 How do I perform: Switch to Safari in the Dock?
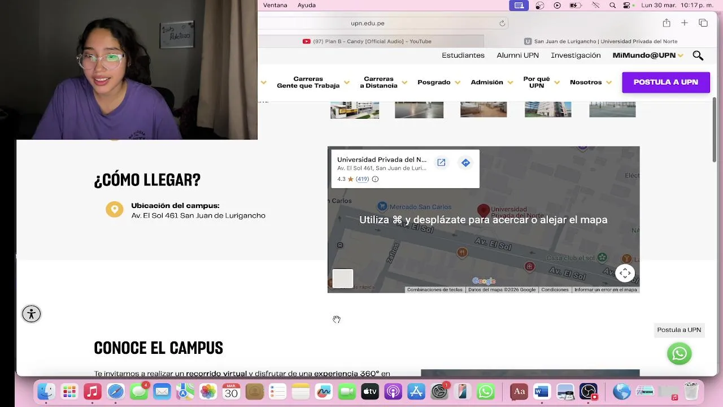tap(116, 391)
